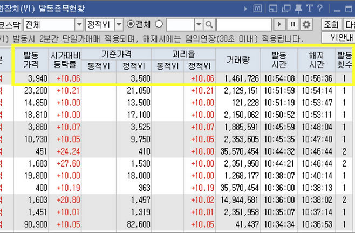
Task: Open settings with the gear icon
Action: pyautogui.click(x=306, y=24)
